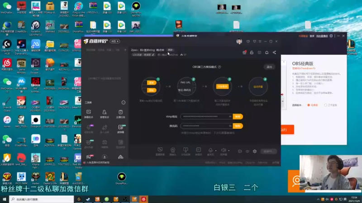Click the record camera icon near settings

[x=240, y=151]
